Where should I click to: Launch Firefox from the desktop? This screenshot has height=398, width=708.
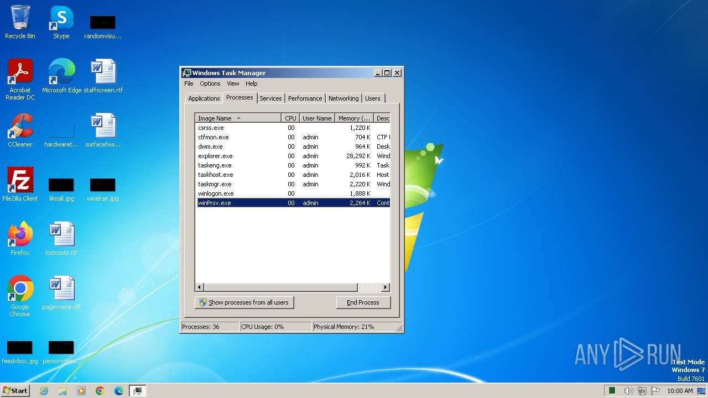pyautogui.click(x=20, y=238)
